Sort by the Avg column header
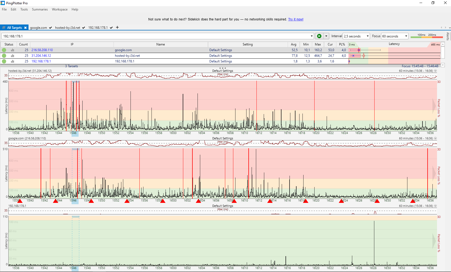The image size is (451, 272). point(294,44)
